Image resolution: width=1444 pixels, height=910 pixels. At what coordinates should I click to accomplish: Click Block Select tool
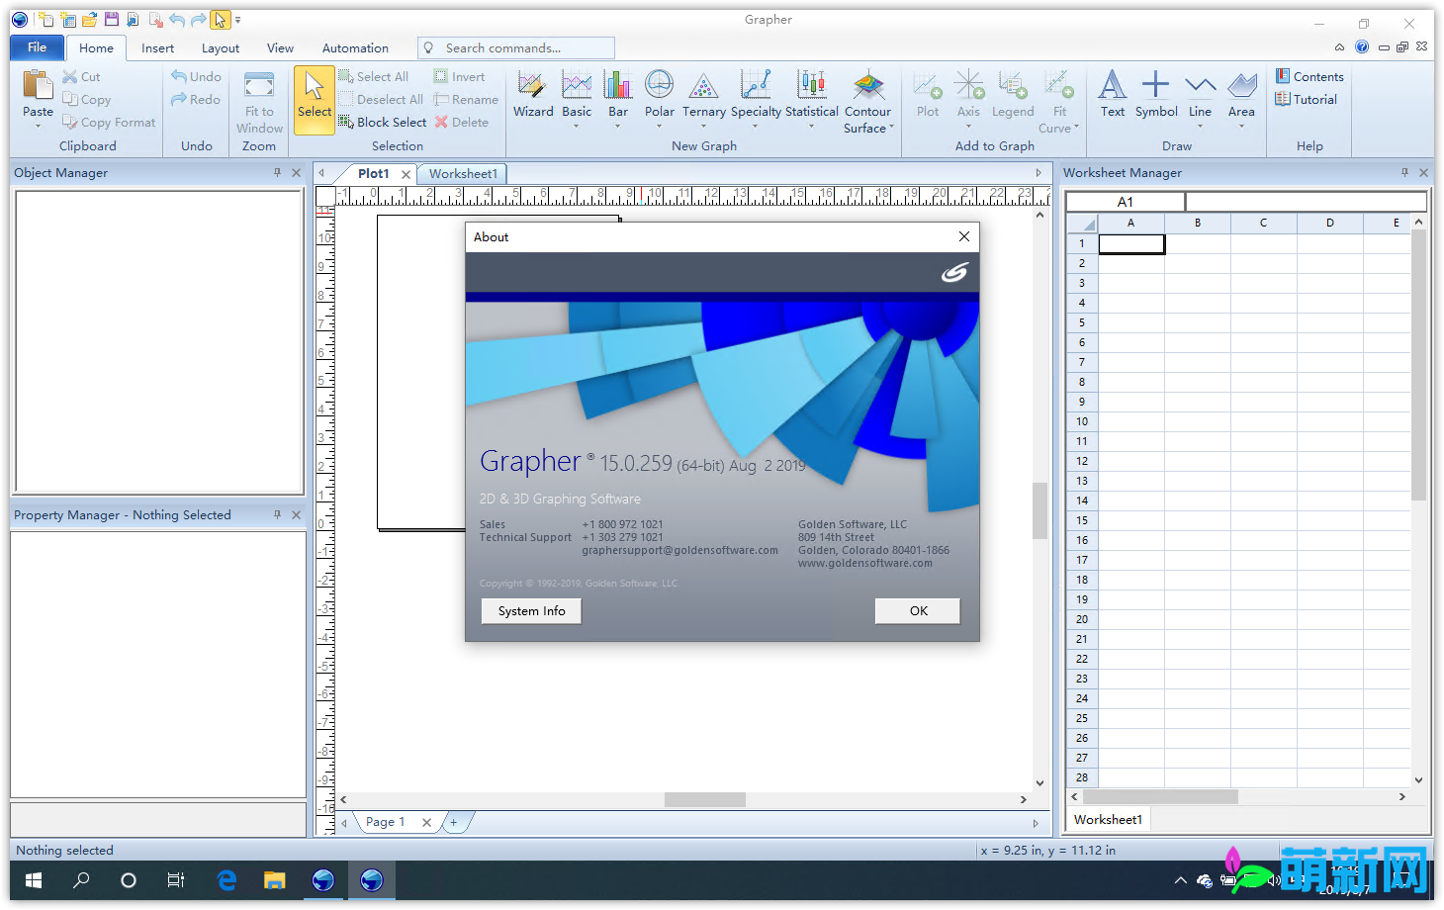pyautogui.click(x=383, y=122)
